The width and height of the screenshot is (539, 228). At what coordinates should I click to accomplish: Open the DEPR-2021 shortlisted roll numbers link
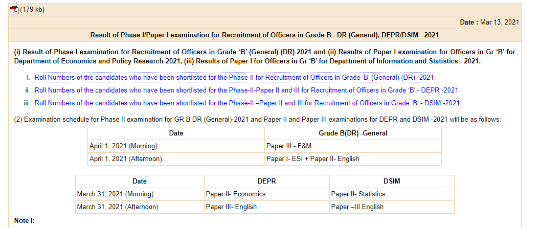[246, 90]
